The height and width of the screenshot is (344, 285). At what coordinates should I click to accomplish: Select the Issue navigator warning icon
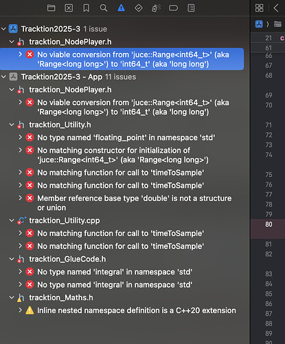[x=121, y=8]
